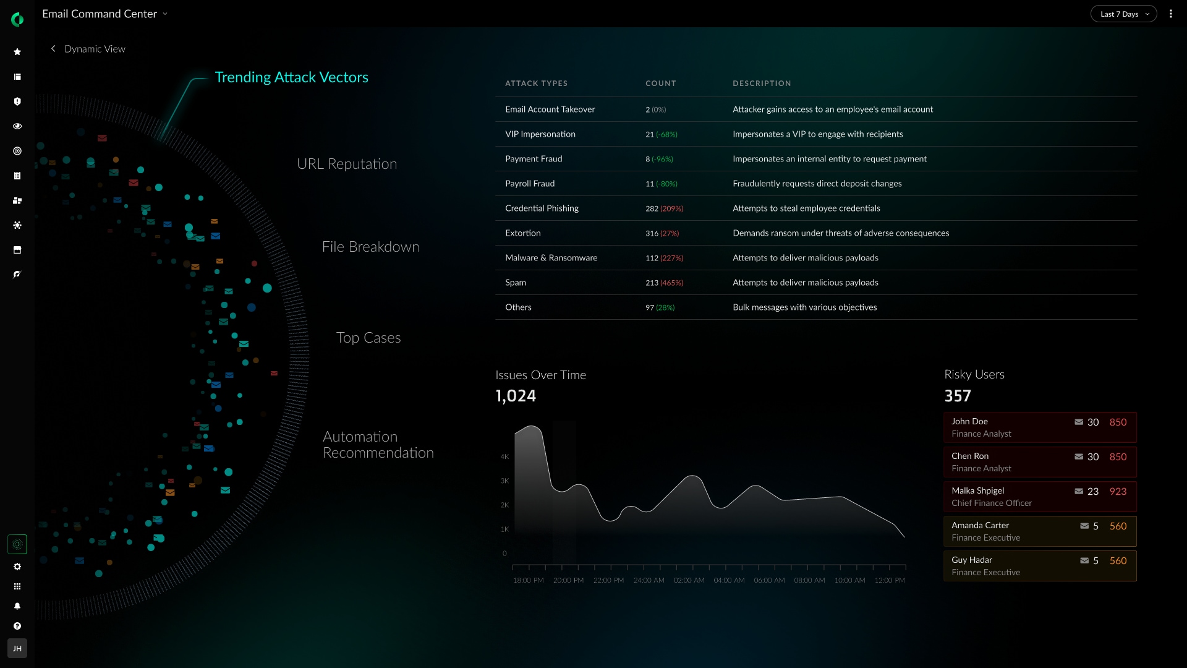Click Chen Ron's envelope email icon
Viewport: 1187px width, 668px height.
[1079, 456]
